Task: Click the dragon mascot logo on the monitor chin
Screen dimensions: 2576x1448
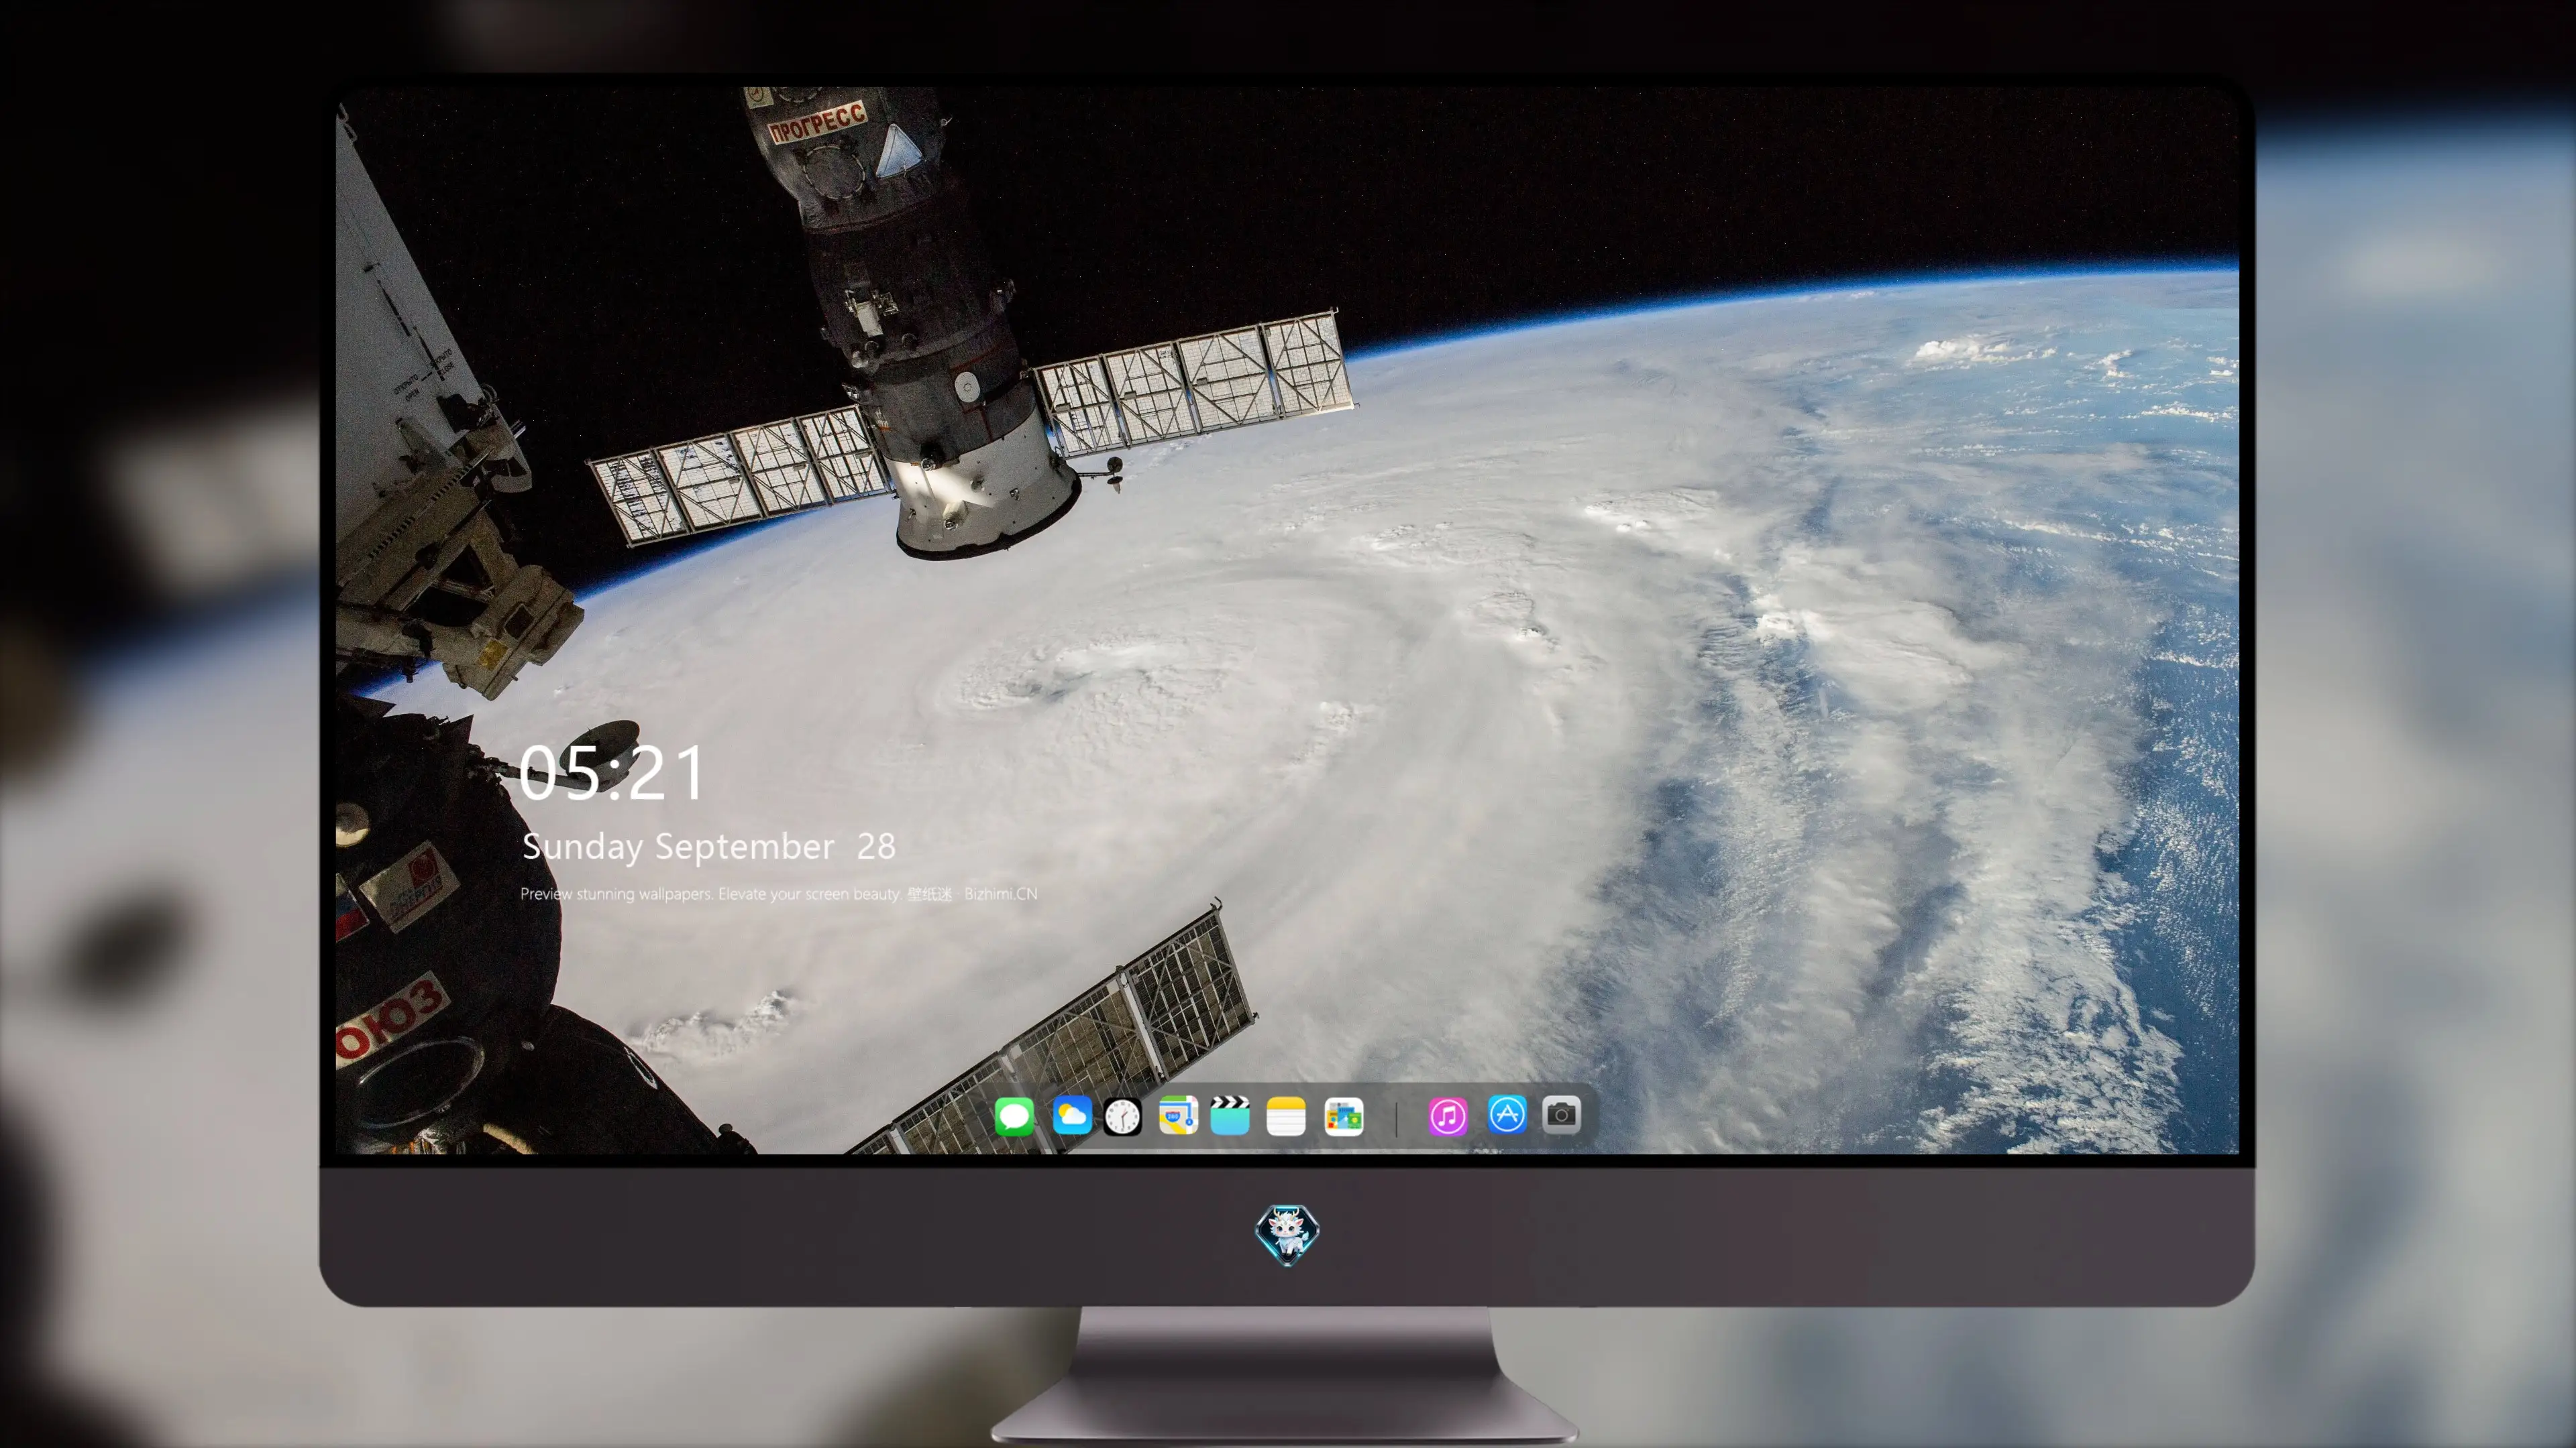Action: (1287, 1234)
